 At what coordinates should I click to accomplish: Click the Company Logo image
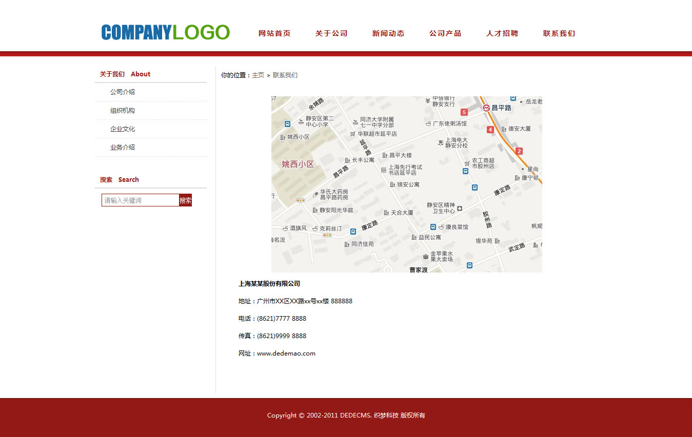point(166,33)
